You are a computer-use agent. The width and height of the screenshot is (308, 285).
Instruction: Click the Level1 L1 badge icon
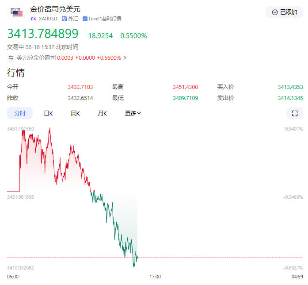point(85,19)
